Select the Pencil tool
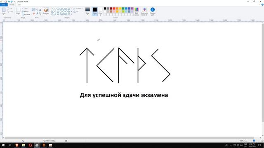The height and width of the screenshot is (148, 264). pyautogui.click(x=33, y=9)
